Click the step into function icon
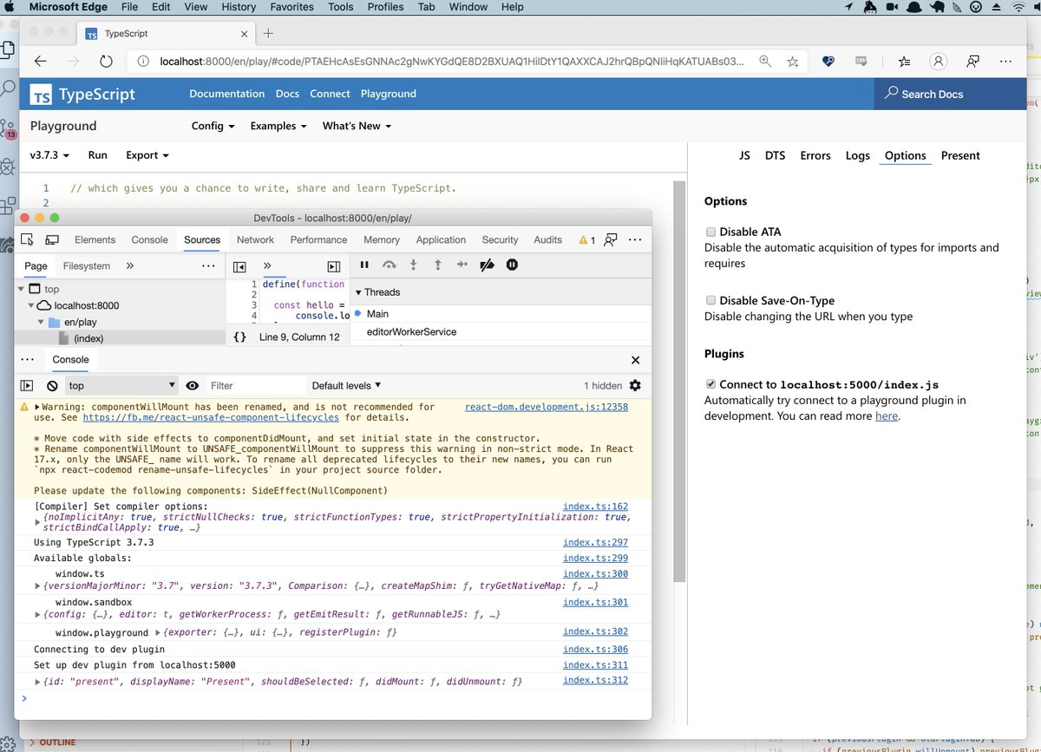The height and width of the screenshot is (752, 1041). (414, 265)
